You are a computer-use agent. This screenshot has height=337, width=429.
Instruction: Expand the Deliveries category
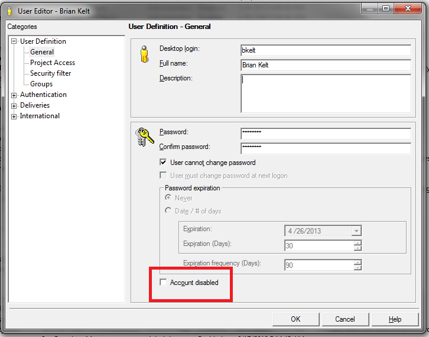coord(14,106)
